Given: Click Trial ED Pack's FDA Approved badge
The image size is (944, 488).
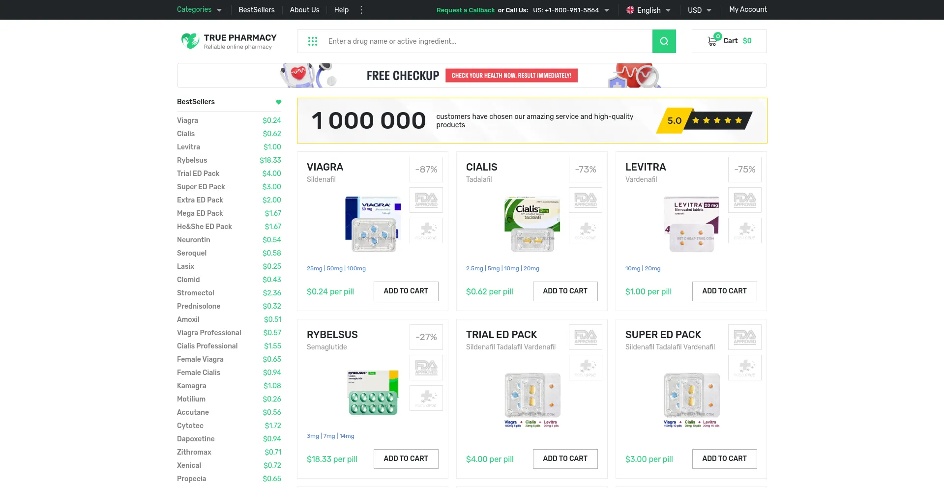Looking at the screenshot, I should 586,337.
